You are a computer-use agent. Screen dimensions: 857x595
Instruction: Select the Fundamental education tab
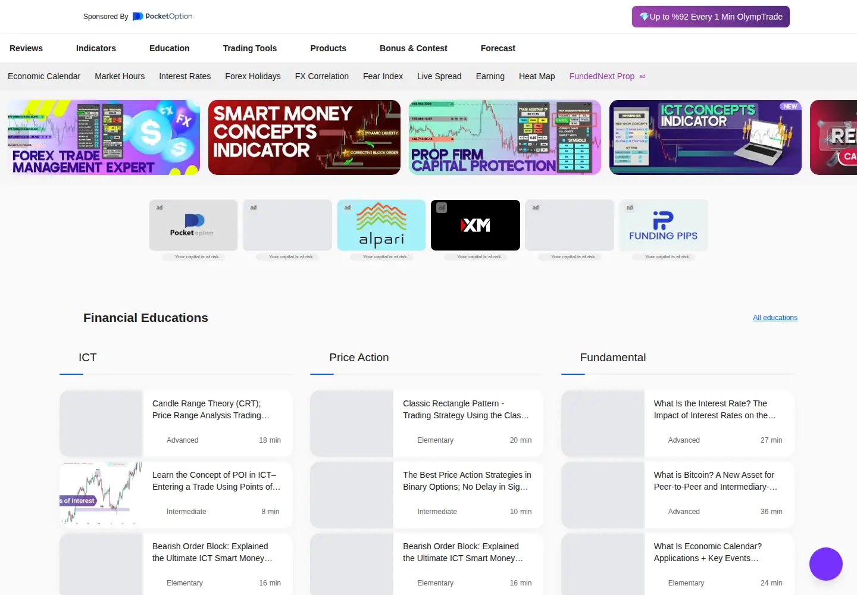[x=613, y=358]
